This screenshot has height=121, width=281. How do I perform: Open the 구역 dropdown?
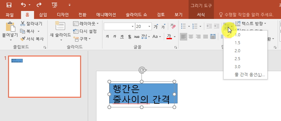pos(82,39)
